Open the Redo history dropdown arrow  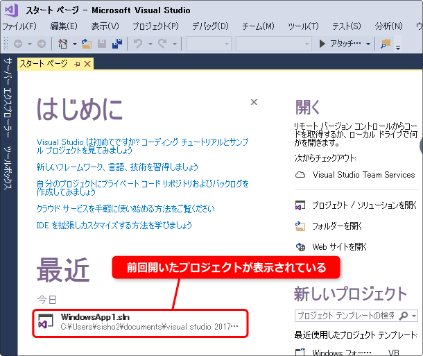coord(175,44)
